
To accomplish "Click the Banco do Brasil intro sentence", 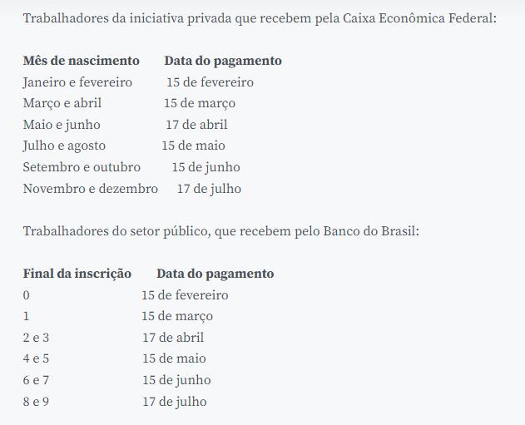I will (221, 231).
